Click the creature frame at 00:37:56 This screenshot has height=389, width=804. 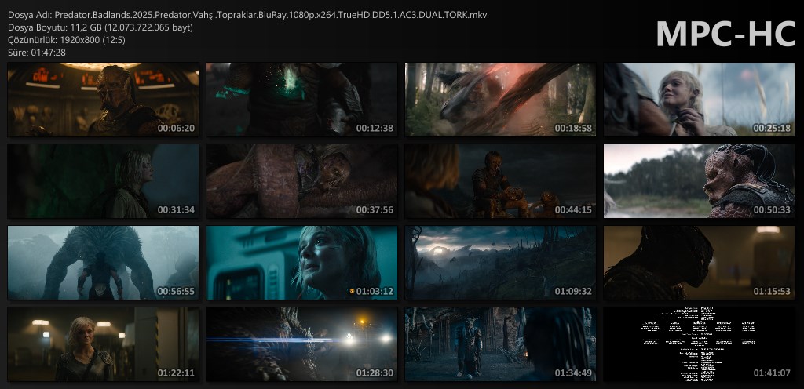pos(301,181)
